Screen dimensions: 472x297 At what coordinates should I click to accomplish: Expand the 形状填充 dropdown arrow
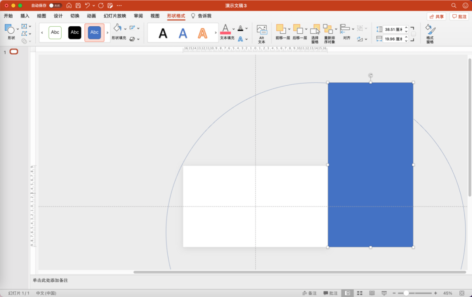(125, 28)
